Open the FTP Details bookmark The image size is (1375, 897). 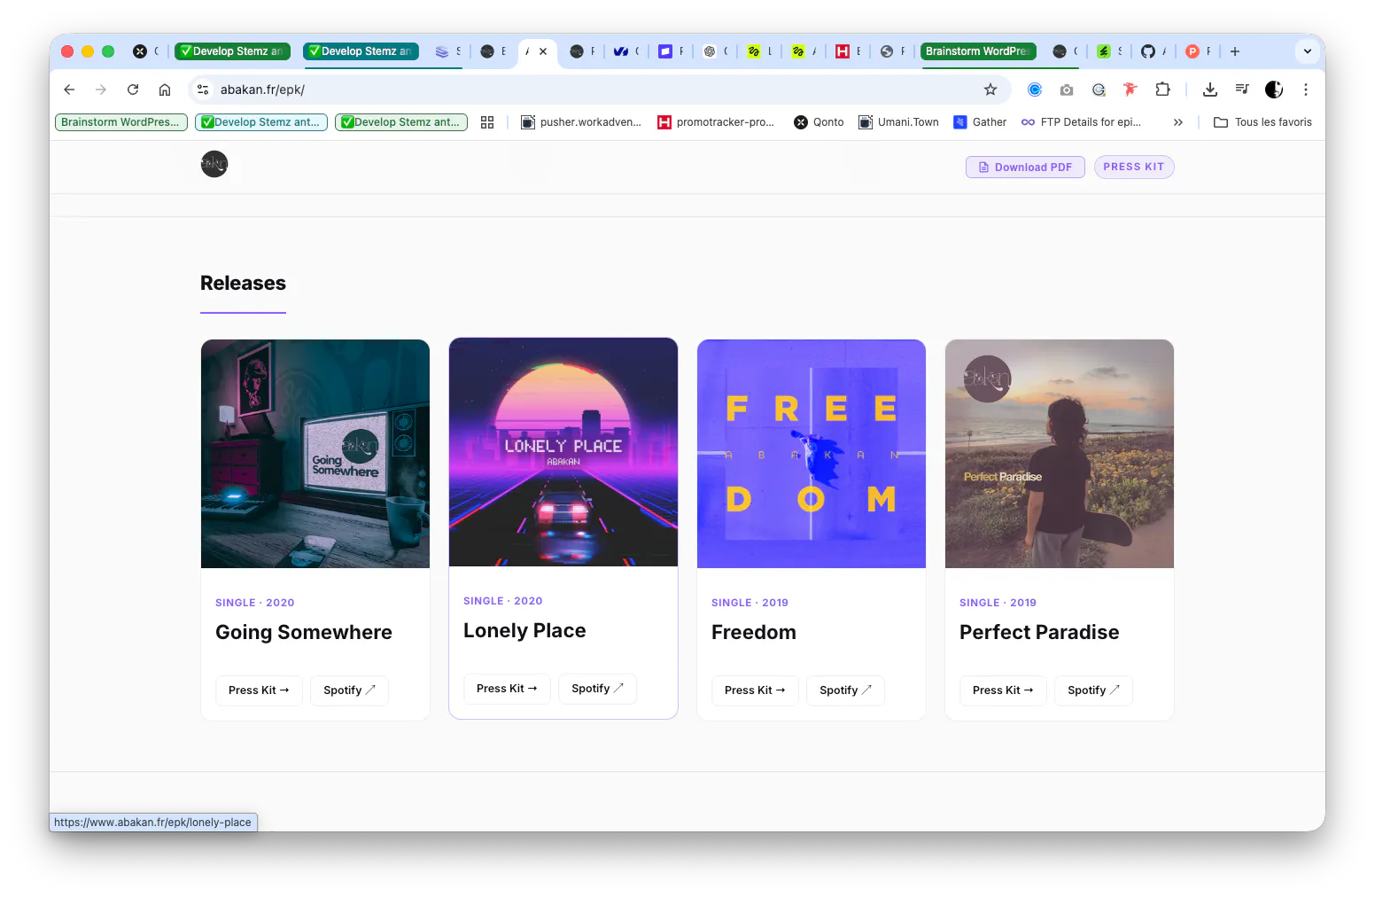tap(1081, 122)
